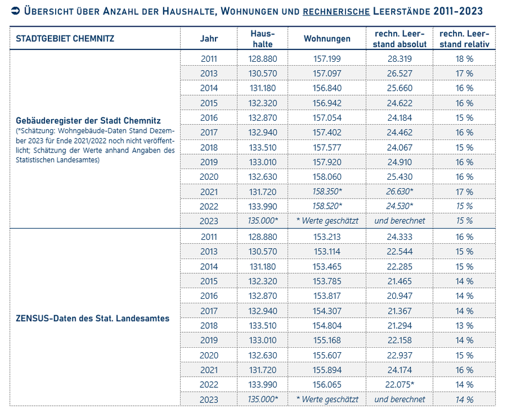Select the vacancy value 22.158
507x414 pixels.
[x=400, y=340]
